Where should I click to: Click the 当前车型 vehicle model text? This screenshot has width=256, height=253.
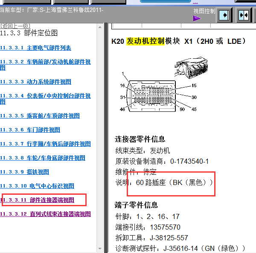tap(52, 10)
